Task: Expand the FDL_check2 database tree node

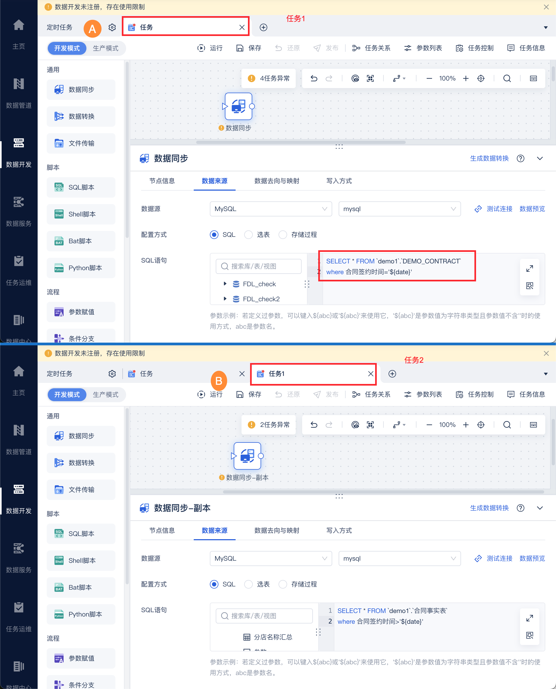Action: pos(225,299)
